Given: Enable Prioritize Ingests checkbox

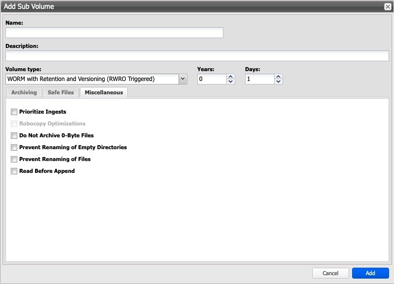Looking at the screenshot, I should point(14,112).
